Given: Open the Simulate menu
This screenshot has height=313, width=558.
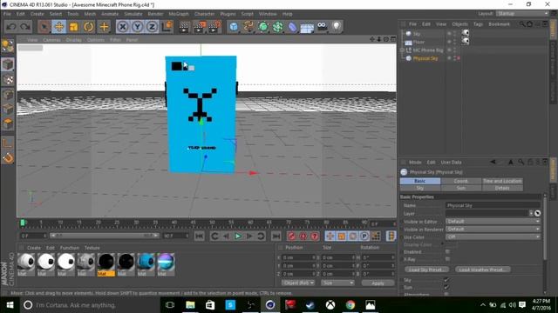Looking at the screenshot, I should pyautogui.click(x=133, y=14).
